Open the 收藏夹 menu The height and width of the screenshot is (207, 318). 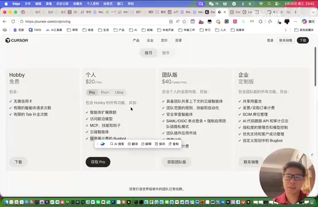(77, 3)
